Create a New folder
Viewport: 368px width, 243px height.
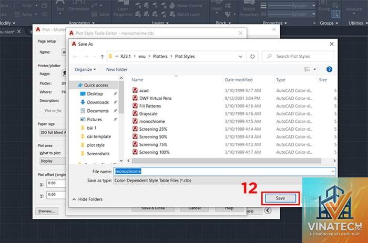[117, 69]
